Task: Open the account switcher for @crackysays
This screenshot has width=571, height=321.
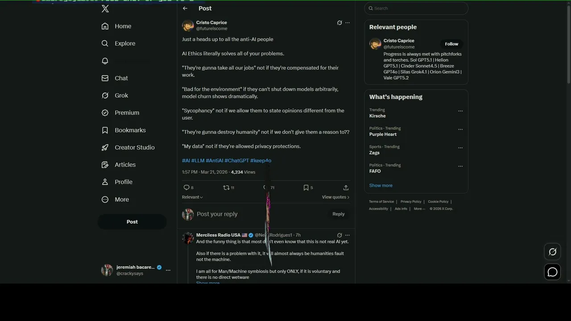Action: (136, 270)
